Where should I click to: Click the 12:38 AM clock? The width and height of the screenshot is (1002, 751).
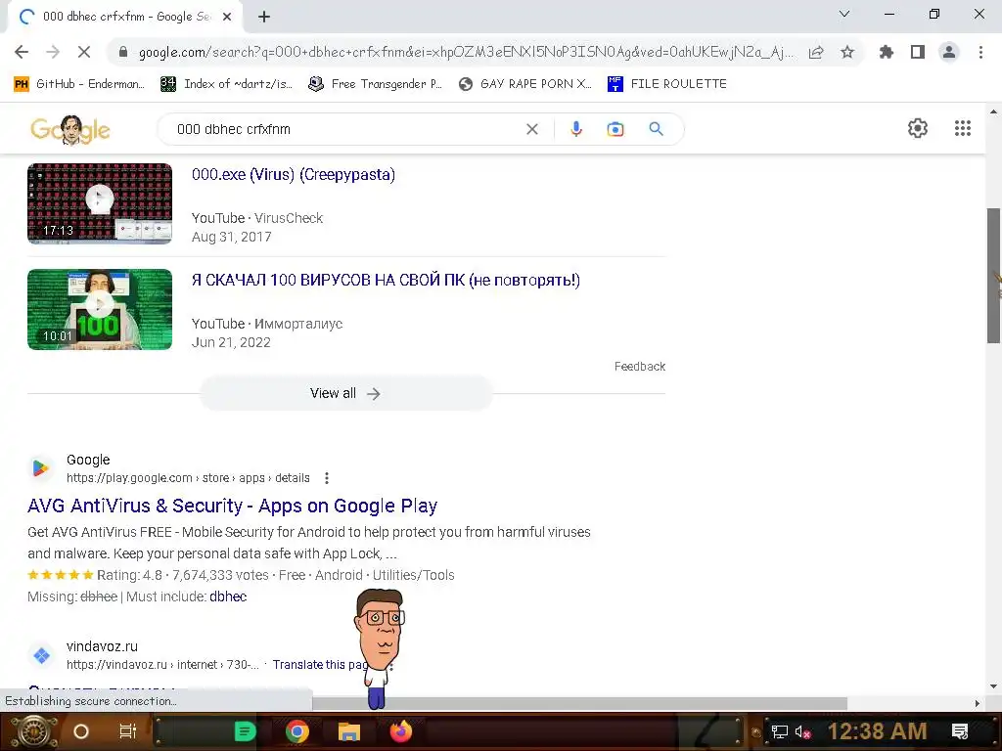pyautogui.click(x=877, y=731)
